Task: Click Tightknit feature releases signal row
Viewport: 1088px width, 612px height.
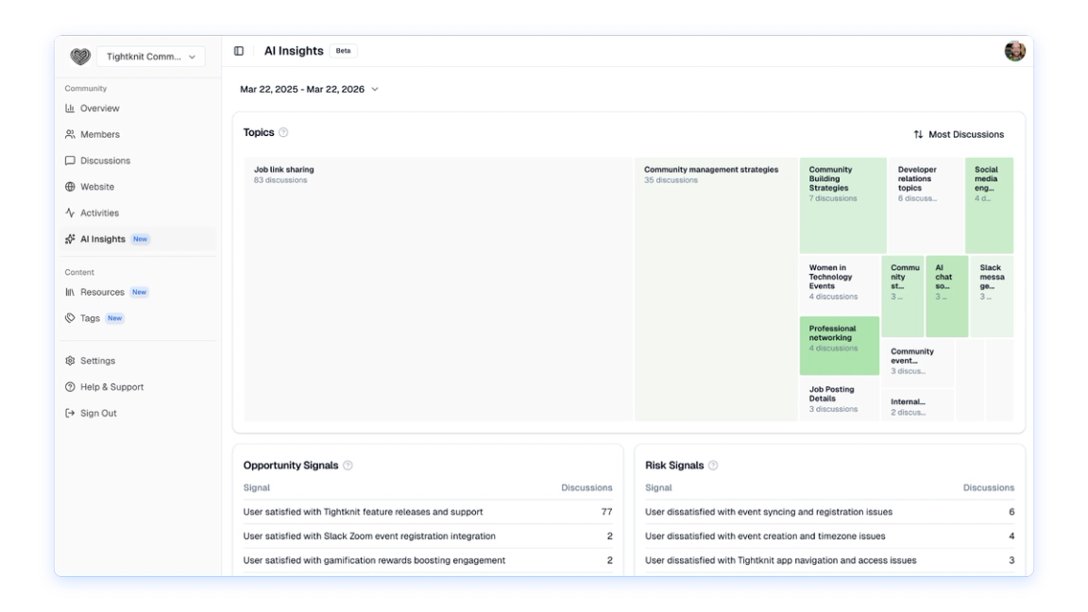Action: [428, 512]
